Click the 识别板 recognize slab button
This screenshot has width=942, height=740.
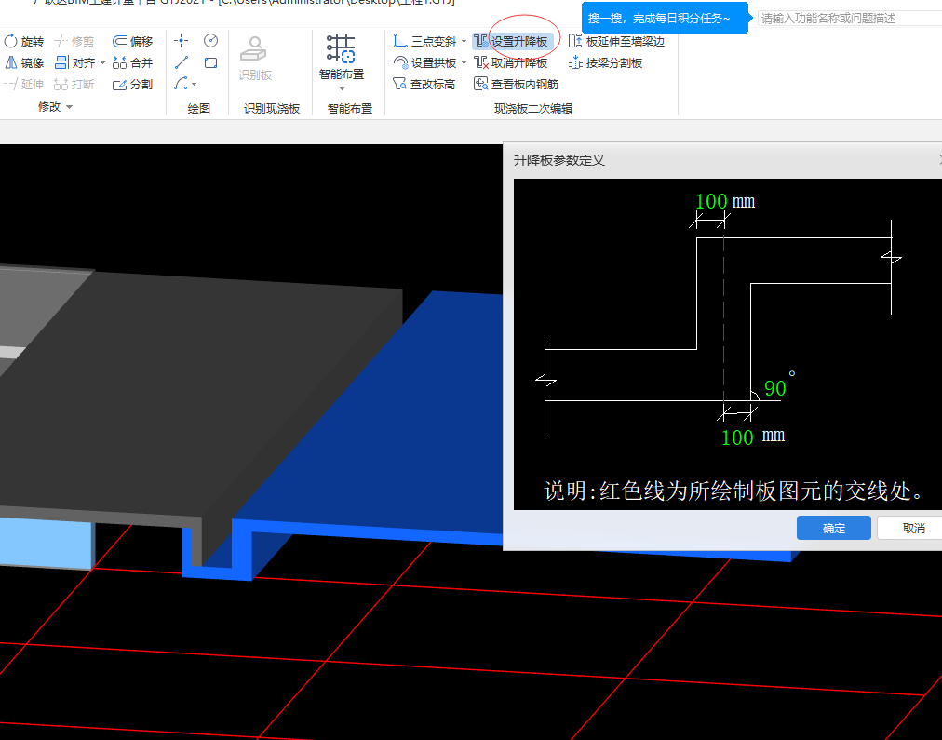pos(255,59)
